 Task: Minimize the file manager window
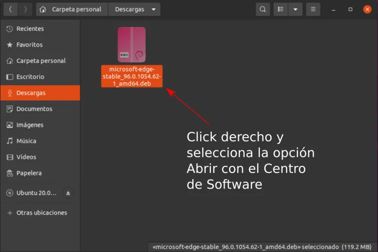click(x=334, y=9)
